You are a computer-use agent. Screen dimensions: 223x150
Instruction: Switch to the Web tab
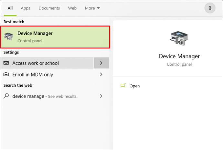[x=72, y=8]
